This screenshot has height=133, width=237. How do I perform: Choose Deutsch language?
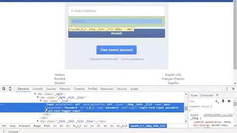click(x=60, y=83)
